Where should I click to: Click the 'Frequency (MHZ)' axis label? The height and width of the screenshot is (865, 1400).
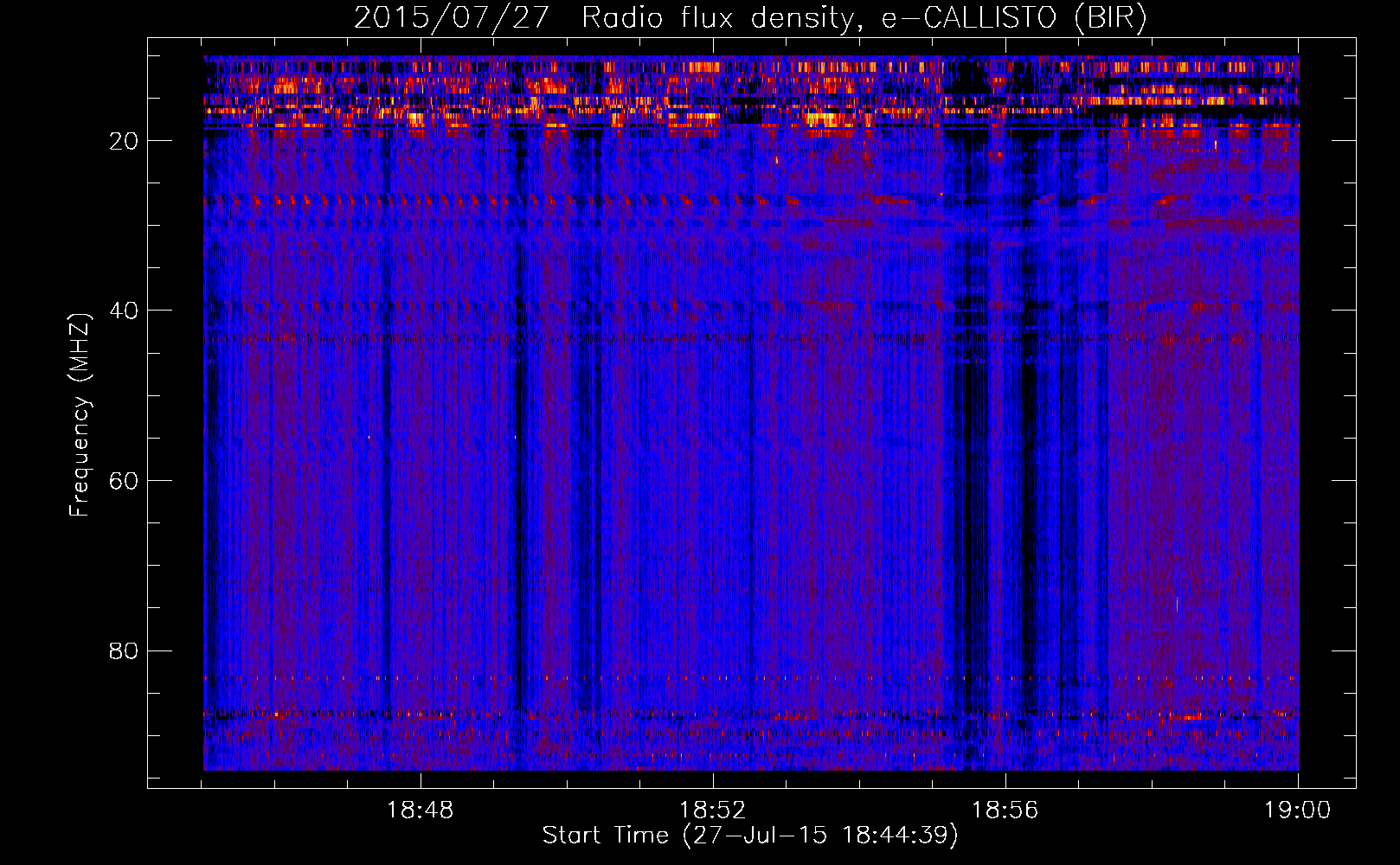pyautogui.click(x=80, y=415)
